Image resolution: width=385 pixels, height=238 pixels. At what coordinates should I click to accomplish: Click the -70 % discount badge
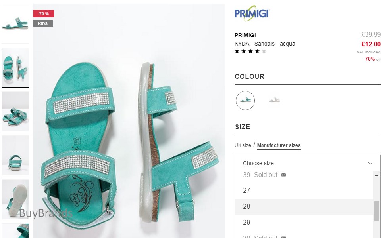(43, 14)
